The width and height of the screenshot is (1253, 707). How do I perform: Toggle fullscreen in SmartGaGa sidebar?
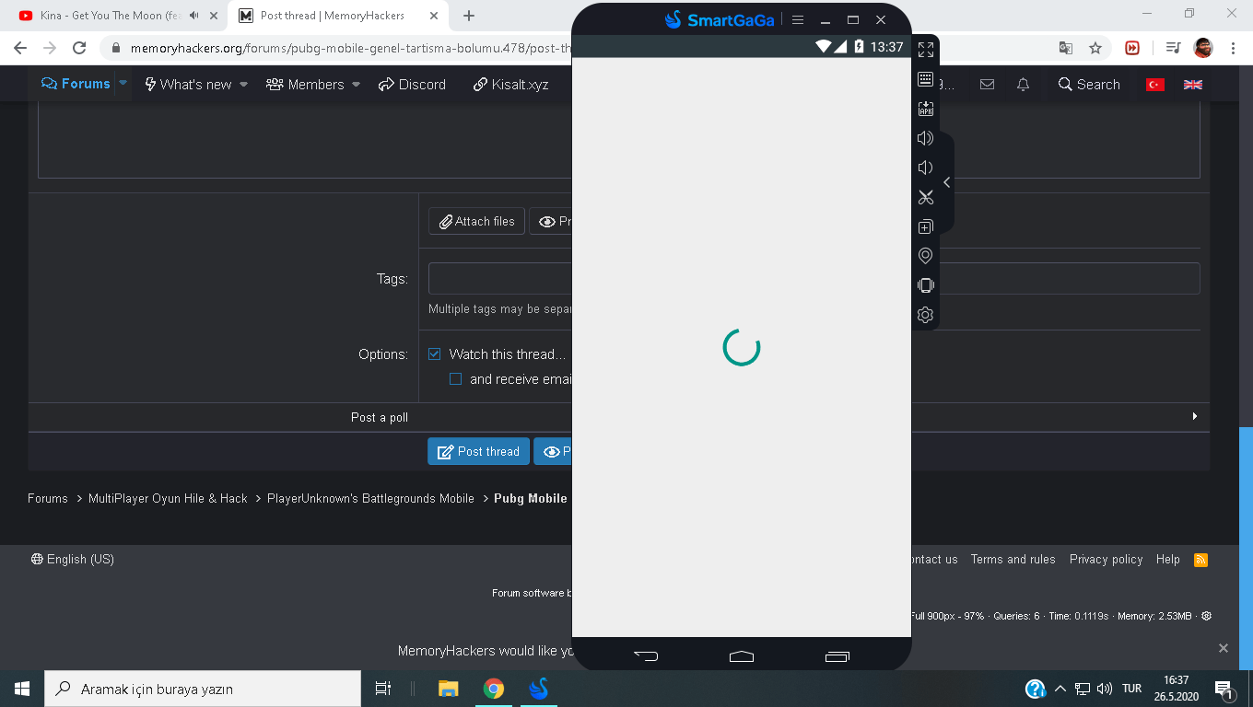(x=926, y=50)
